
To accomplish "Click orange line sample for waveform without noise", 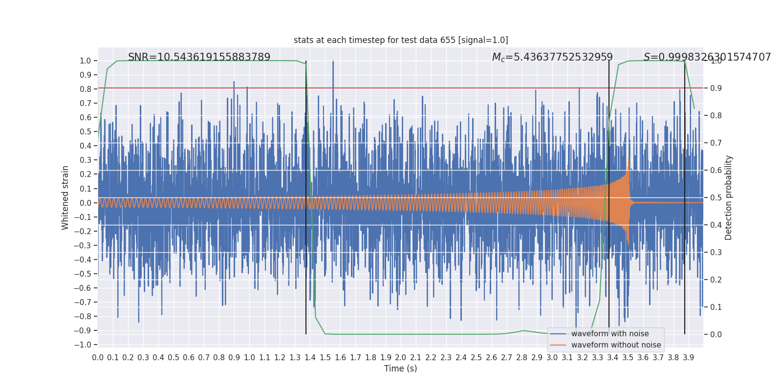I will point(558,345).
